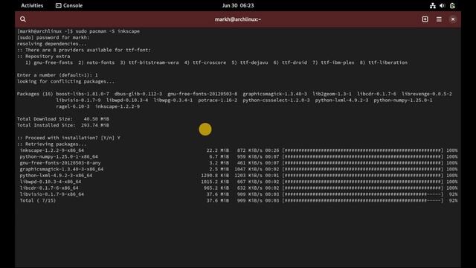Click the libcdr-0.1.7-6-x86_64 download row name
Screen dimensions: 476x268
pyautogui.click(x=49, y=188)
